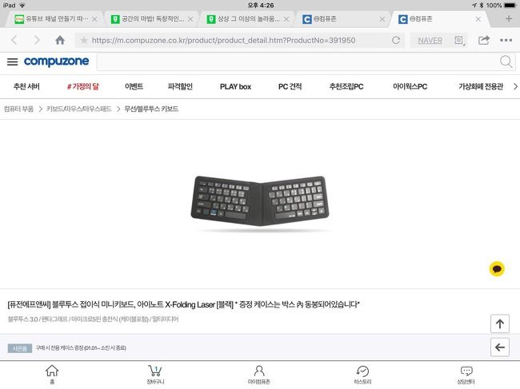The image size is (520, 389).
Task: Open the hamburger menu beside compuzone logo
Action: point(12,62)
